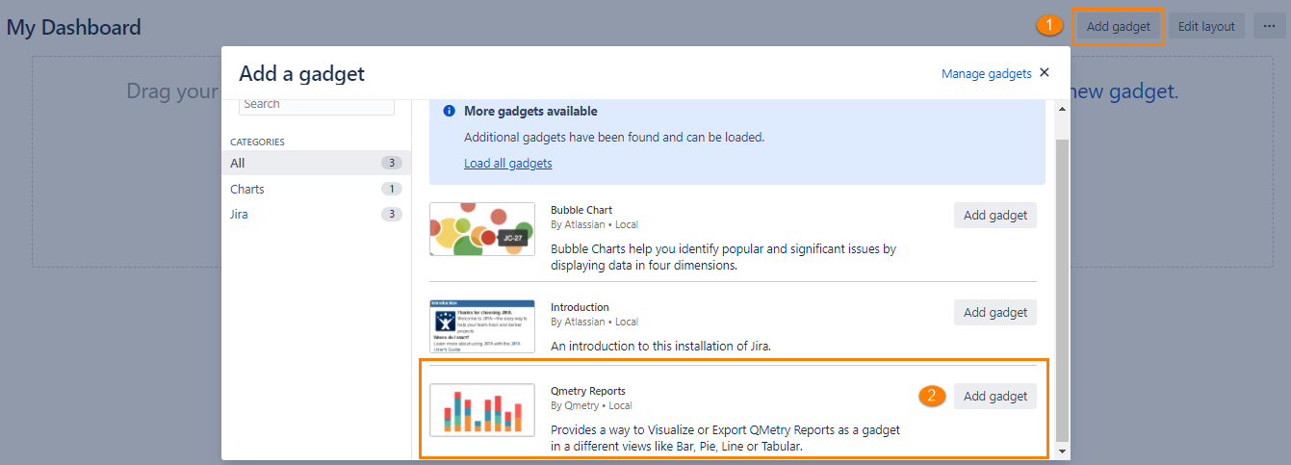The height and width of the screenshot is (465, 1291).
Task: Click the My Dashboard heading
Action: click(x=74, y=28)
